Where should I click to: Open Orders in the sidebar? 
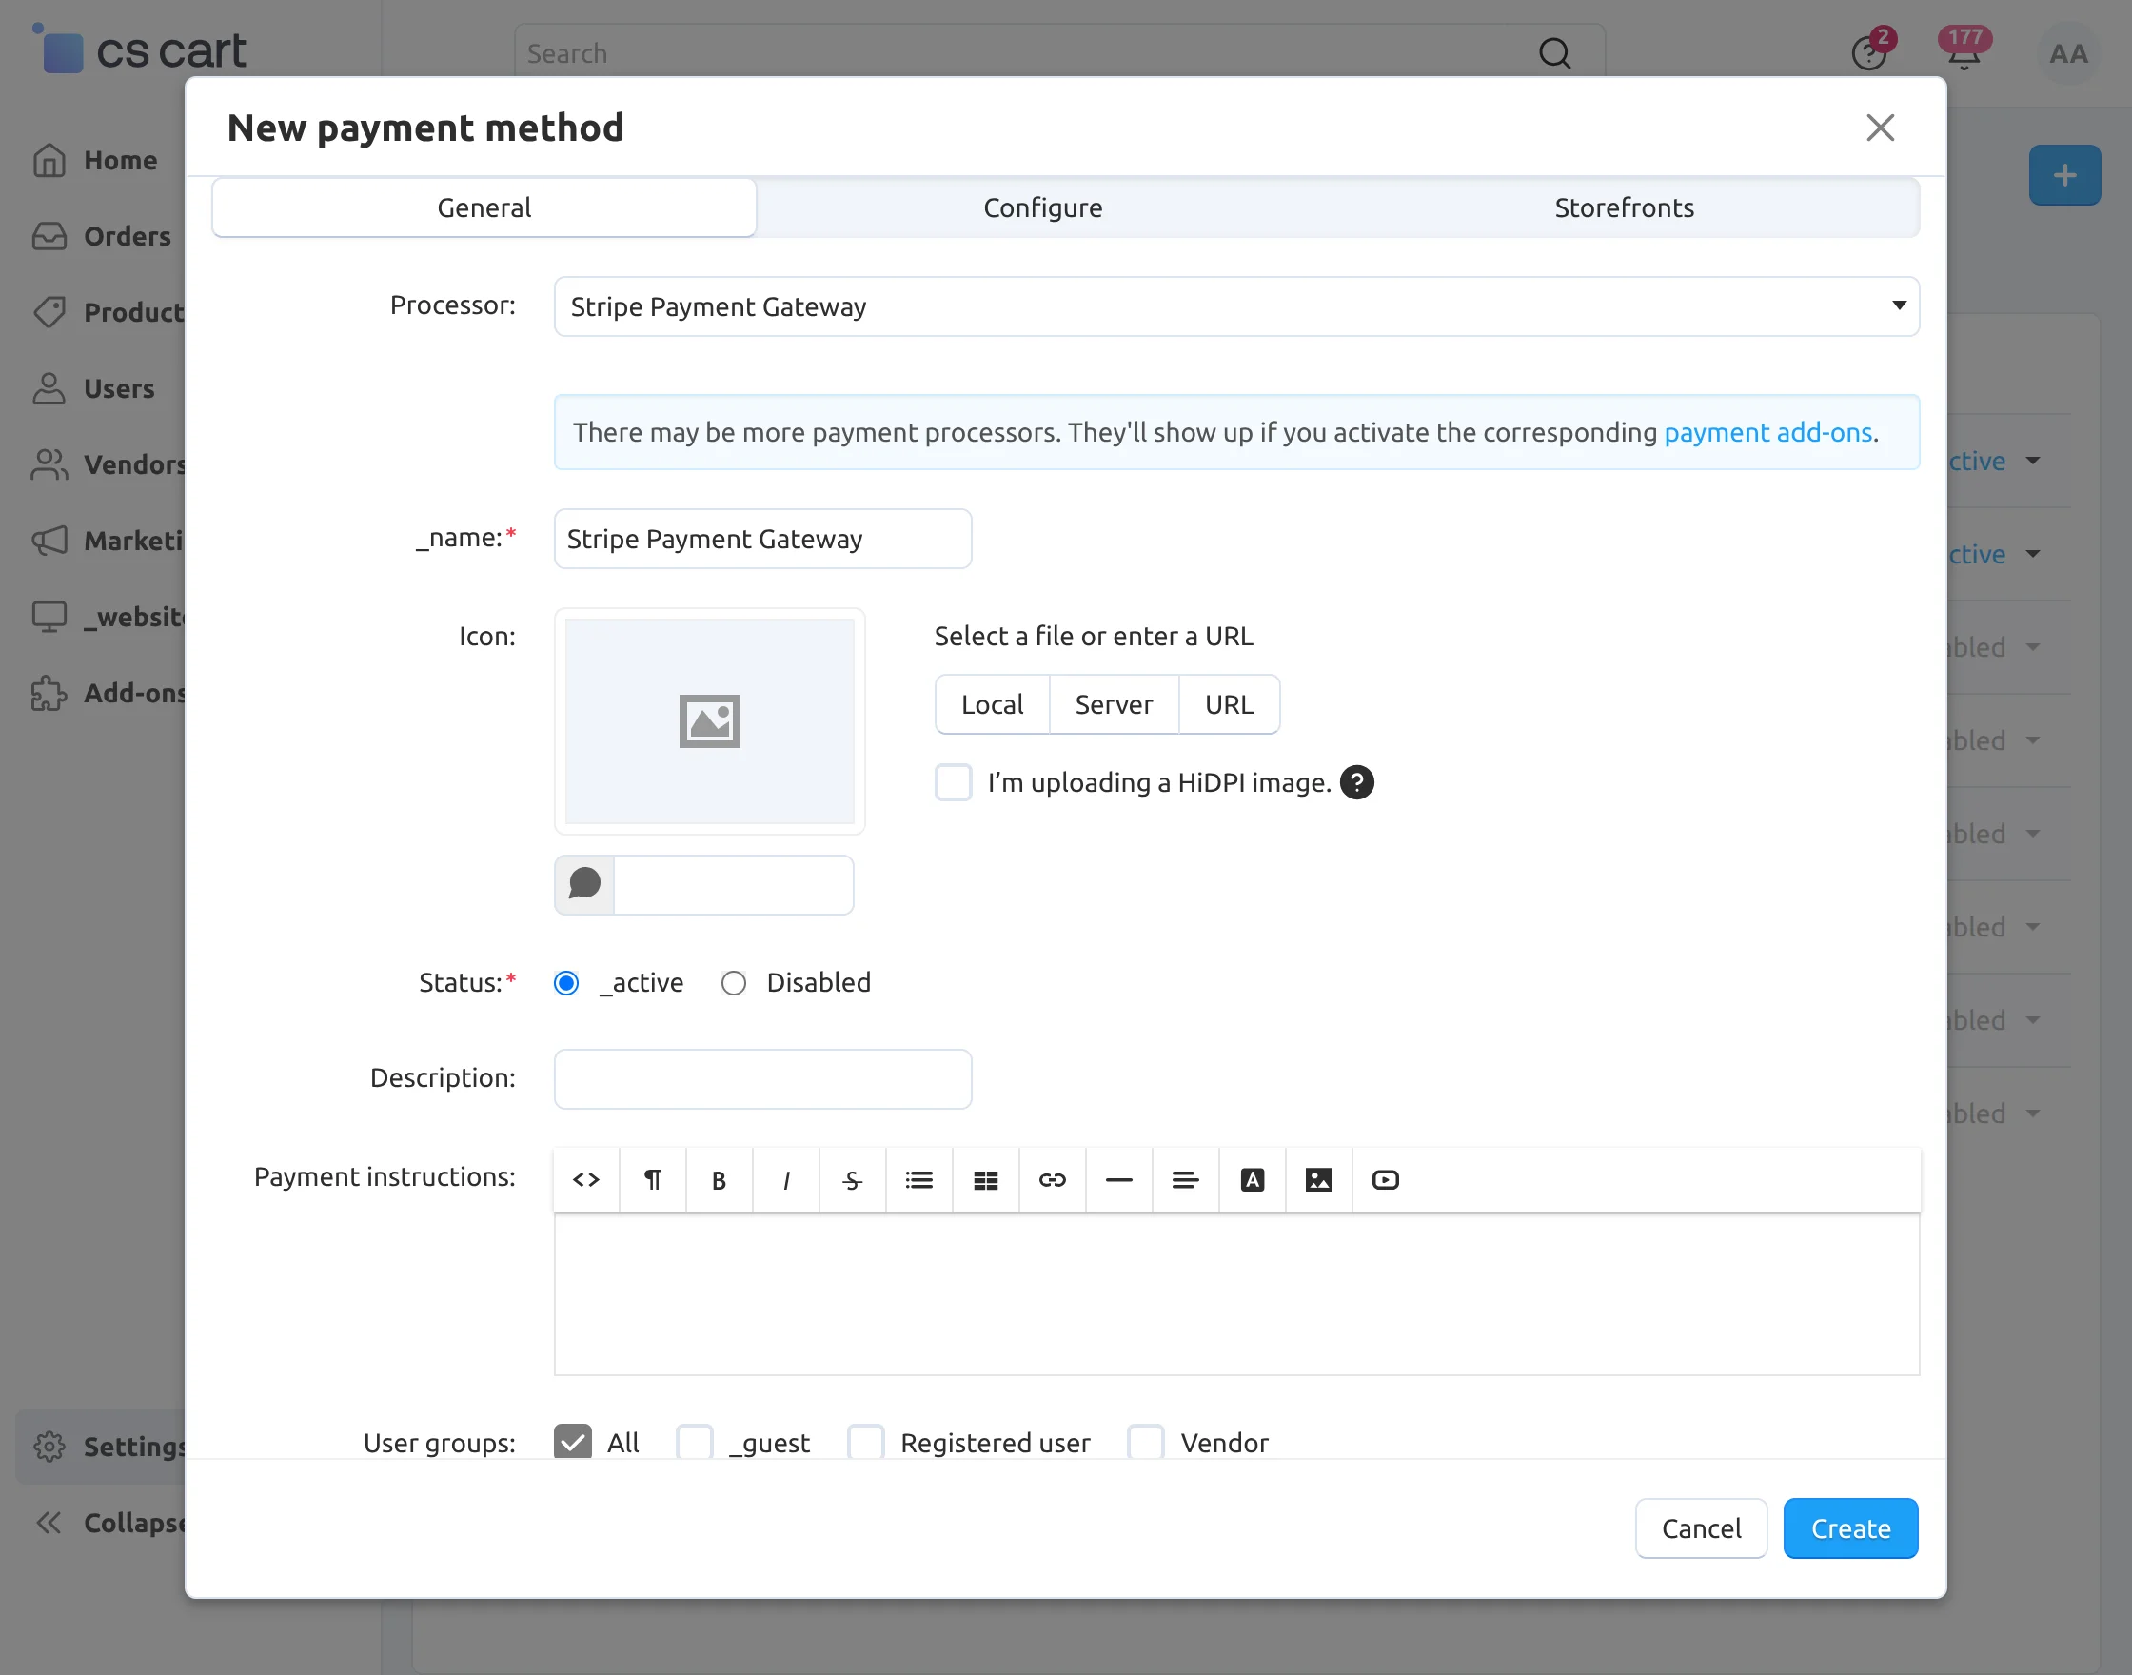(102, 236)
